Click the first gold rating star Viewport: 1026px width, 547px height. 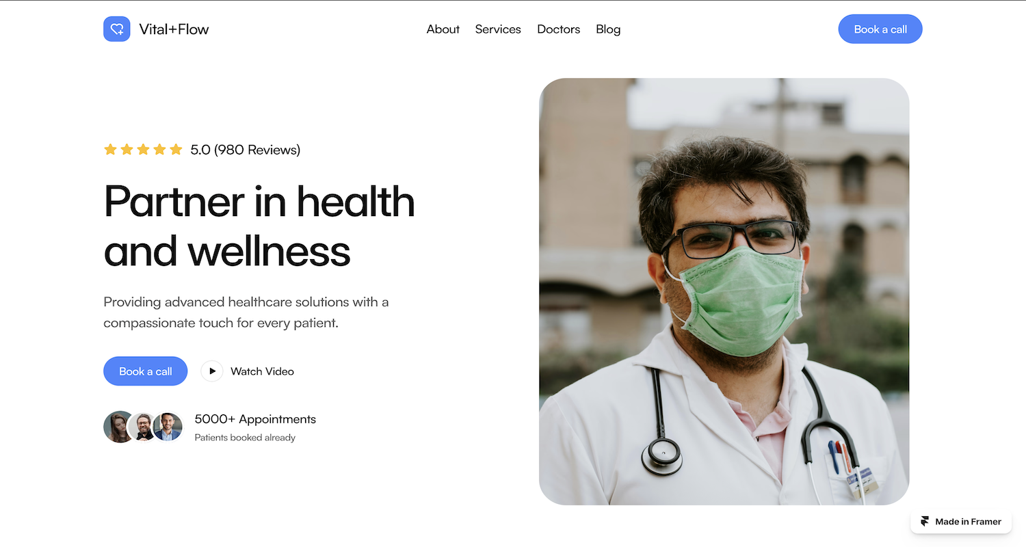pyautogui.click(x=110, y=149)
